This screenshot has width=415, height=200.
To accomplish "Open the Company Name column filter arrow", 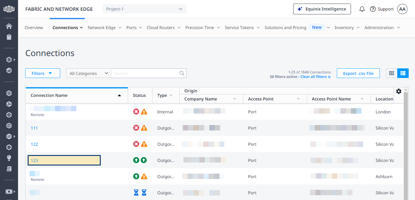I will coord(235,99).
